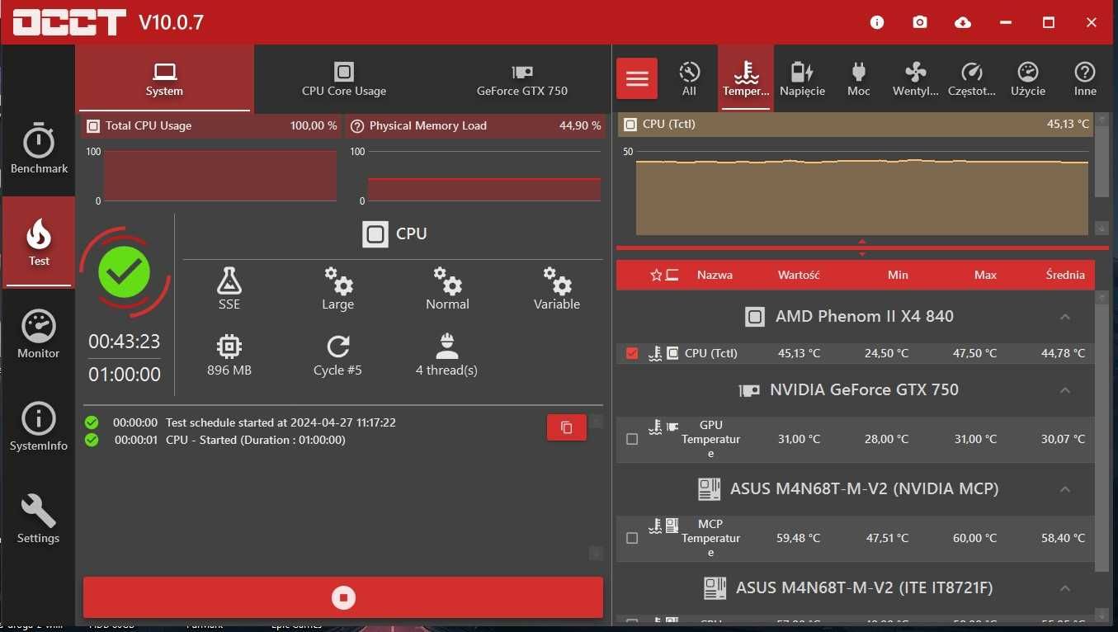The height and width of the screenshot is (632, 1118).
Task: Click the favorites star column header
Action: pyautogui.click(x=657, y=275)
